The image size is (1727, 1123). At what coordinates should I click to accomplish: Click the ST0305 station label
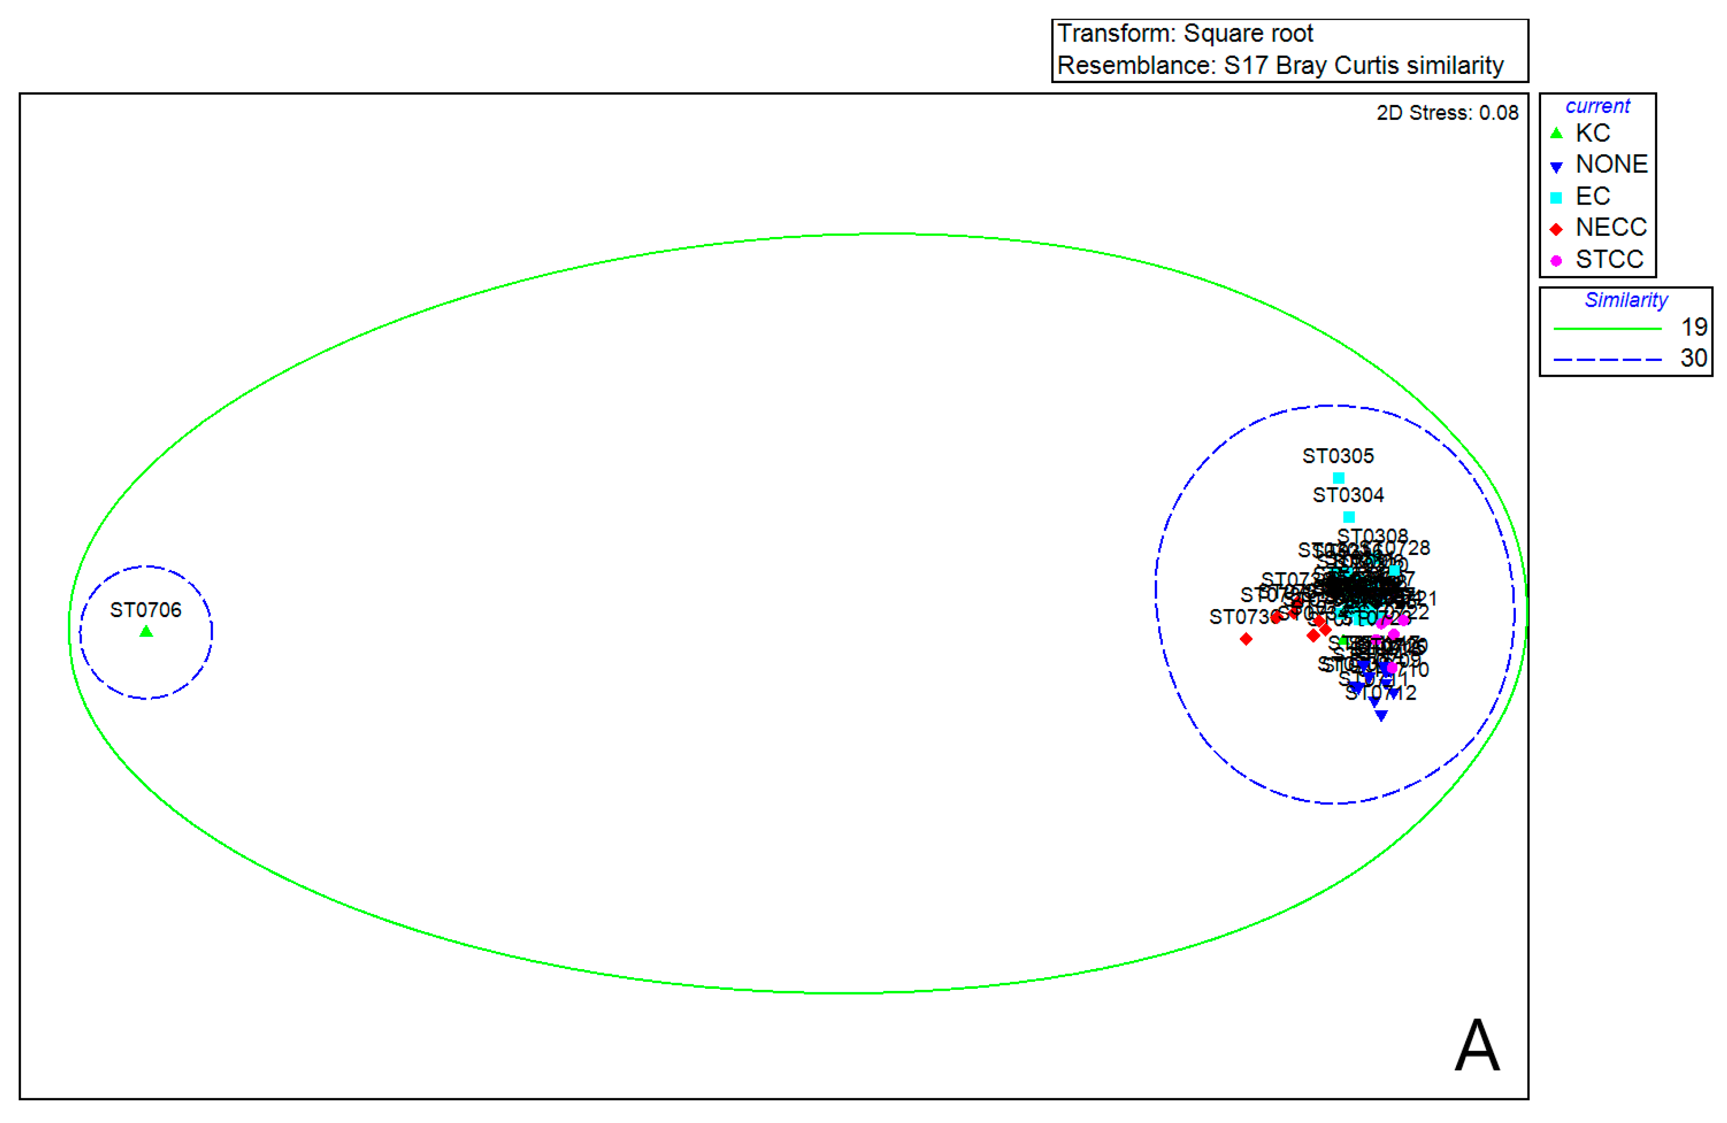point(1338,456)
